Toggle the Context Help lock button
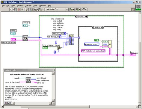This screenshot has width=142, height=109. pyautogui.click(x=8, y=103)
